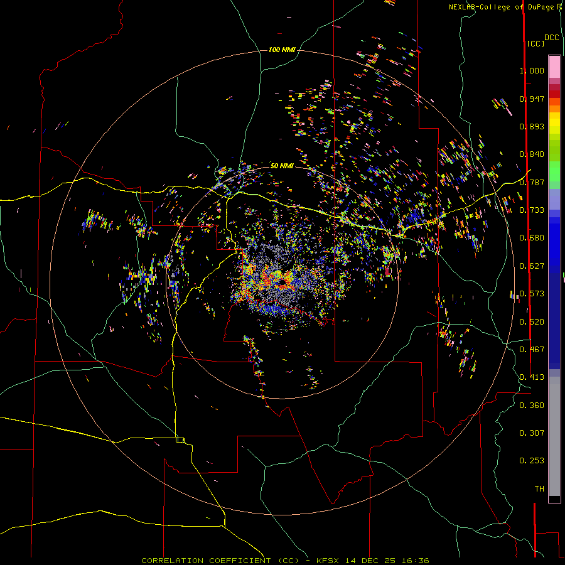Click the 0.893 scale value
The height and width of the screenshot is (565, 565).
tap(532, 126)
